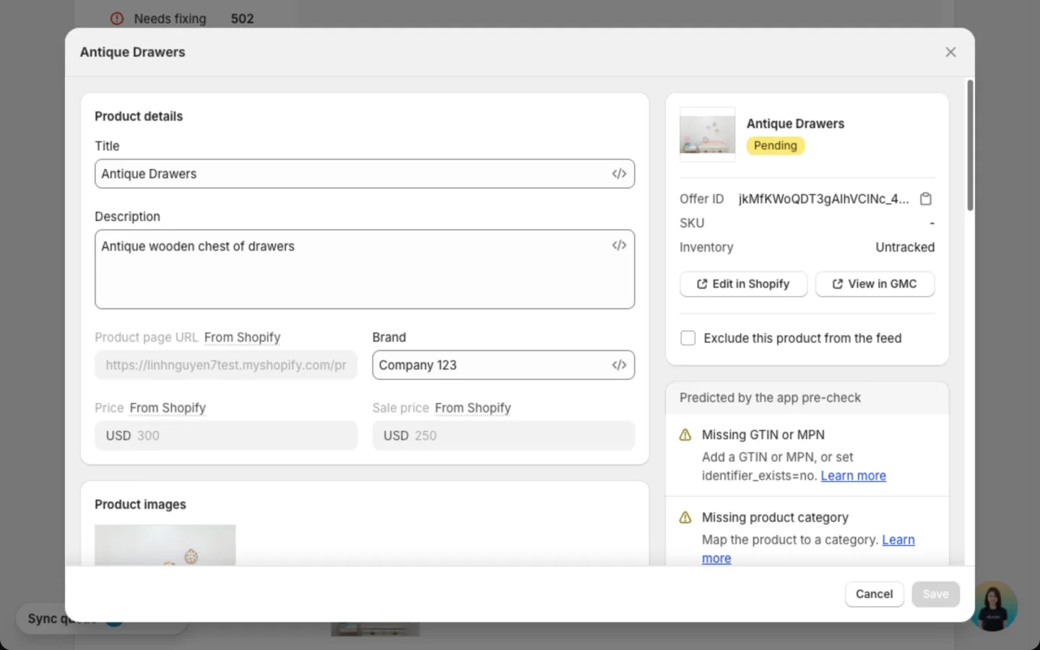This screenshot has width=1040, height=650.
Task: Click the Needs fixing label behind dialog
Action: (x=170, y=19)
